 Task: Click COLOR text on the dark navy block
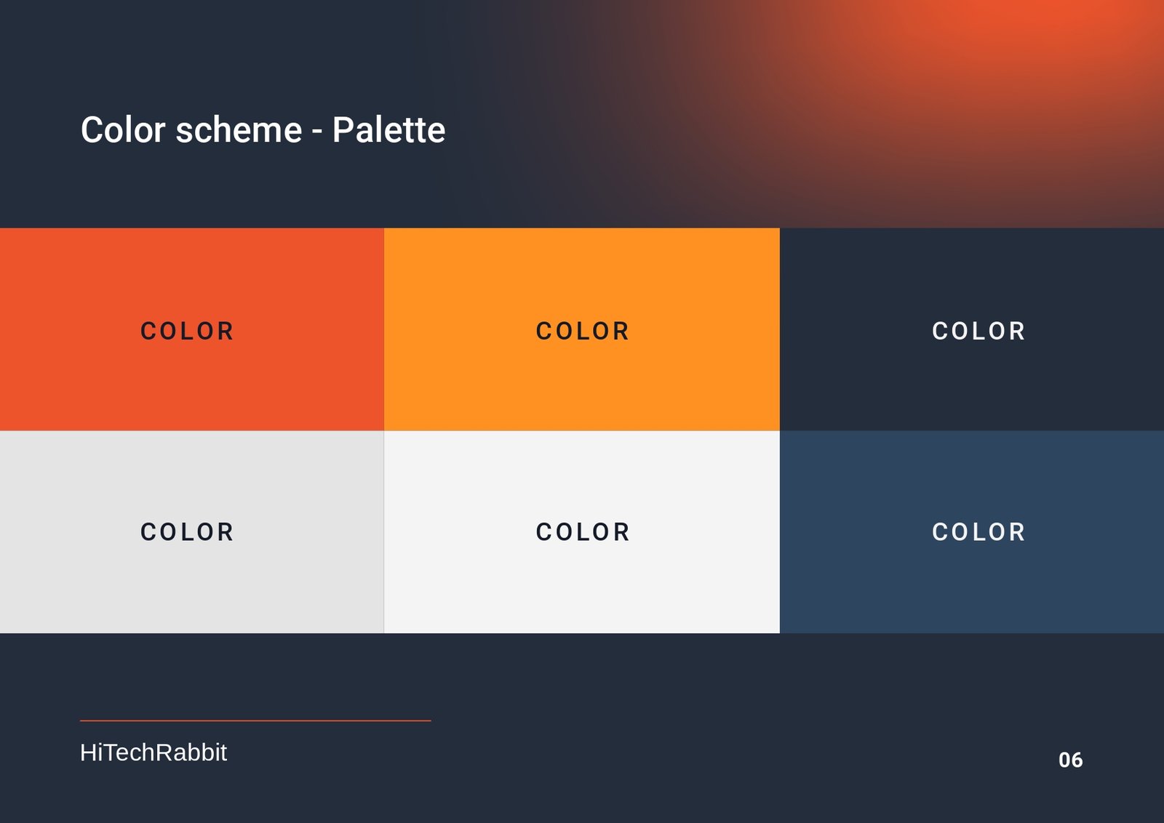coord(978,332)
